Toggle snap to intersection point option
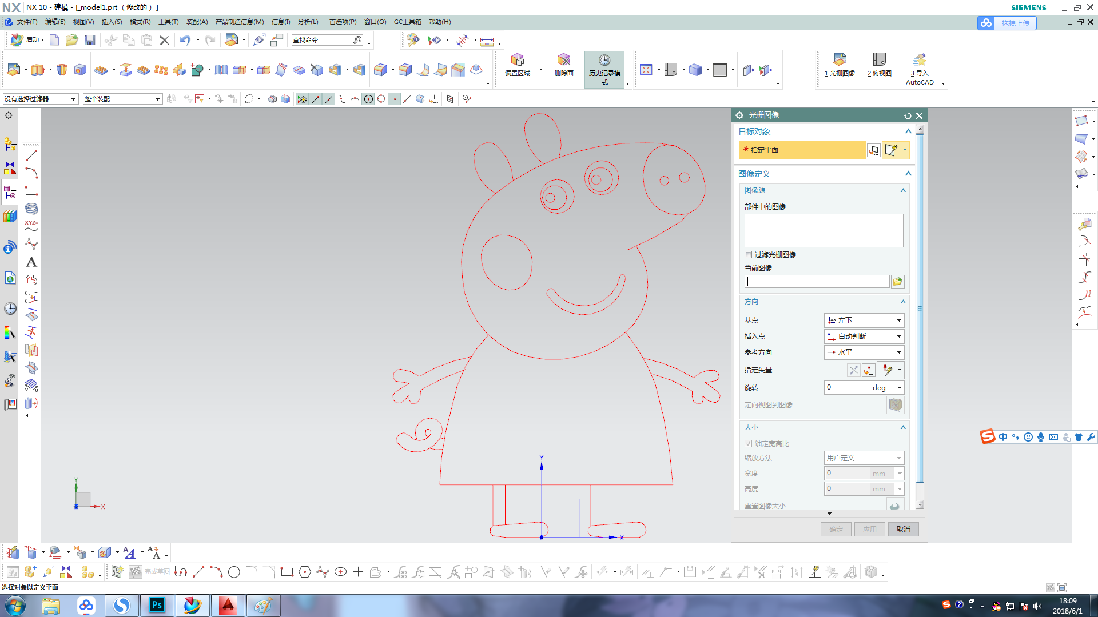This screenshot has width=1098, height=617. 355,99
